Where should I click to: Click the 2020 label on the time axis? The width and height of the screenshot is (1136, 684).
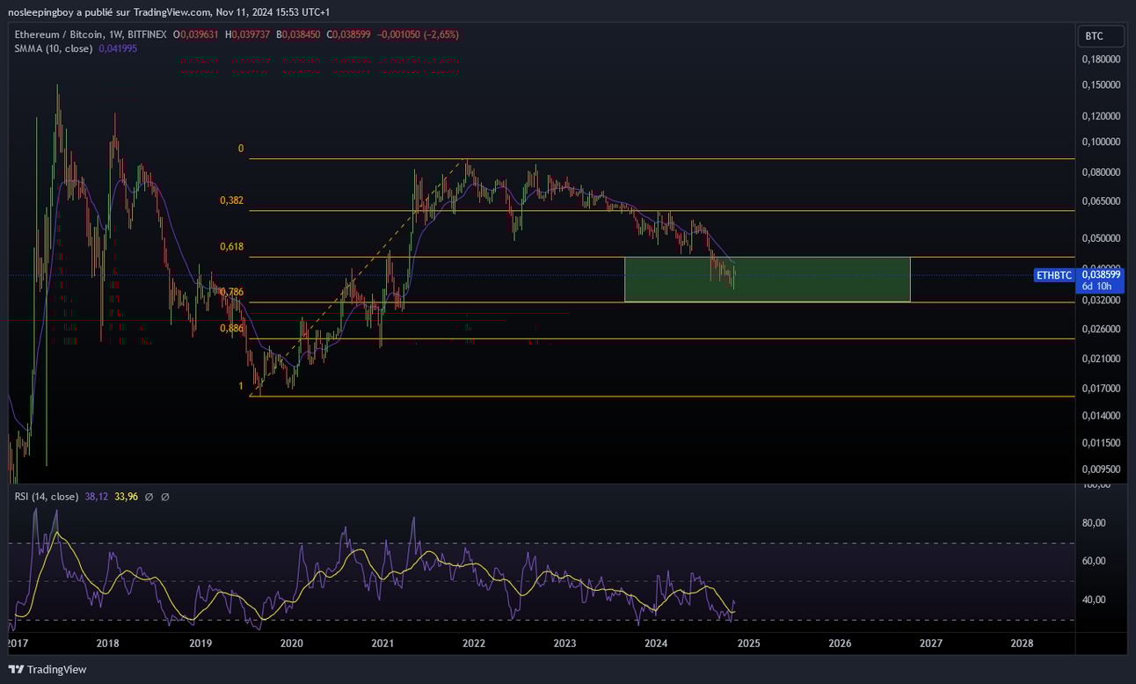coord(291,644)
